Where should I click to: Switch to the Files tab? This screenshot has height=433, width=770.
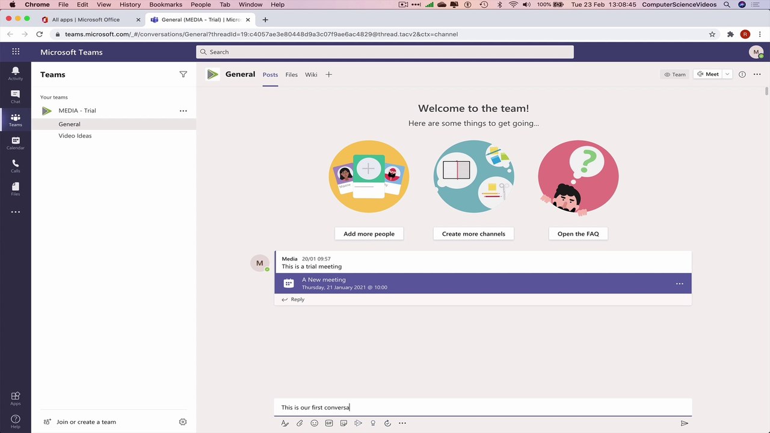click(x=291, y=75)
